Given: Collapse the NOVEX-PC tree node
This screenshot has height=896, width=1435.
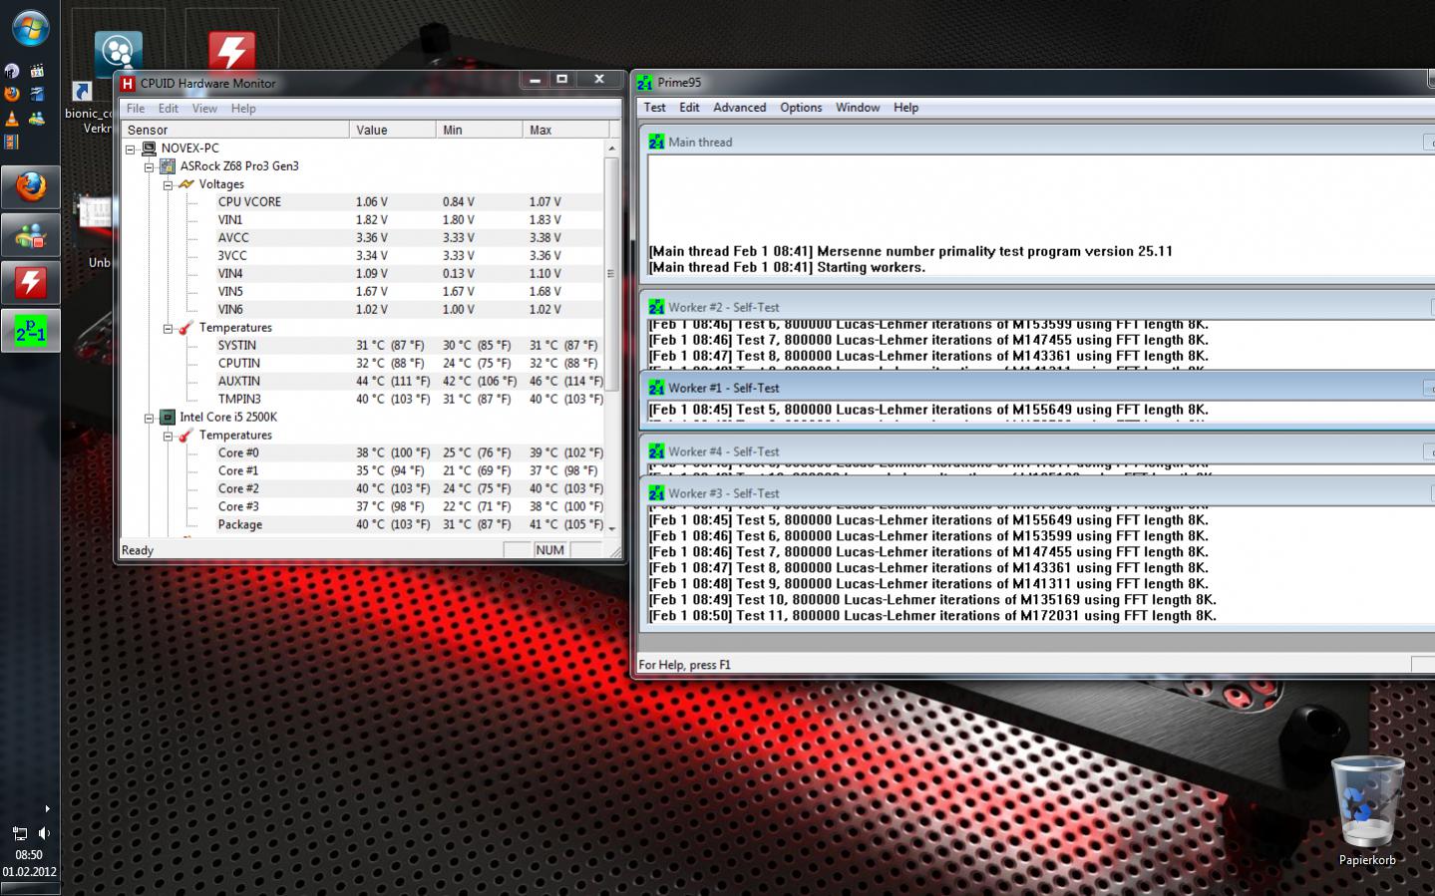Looking at the screenshot, I should coord(130,149).
